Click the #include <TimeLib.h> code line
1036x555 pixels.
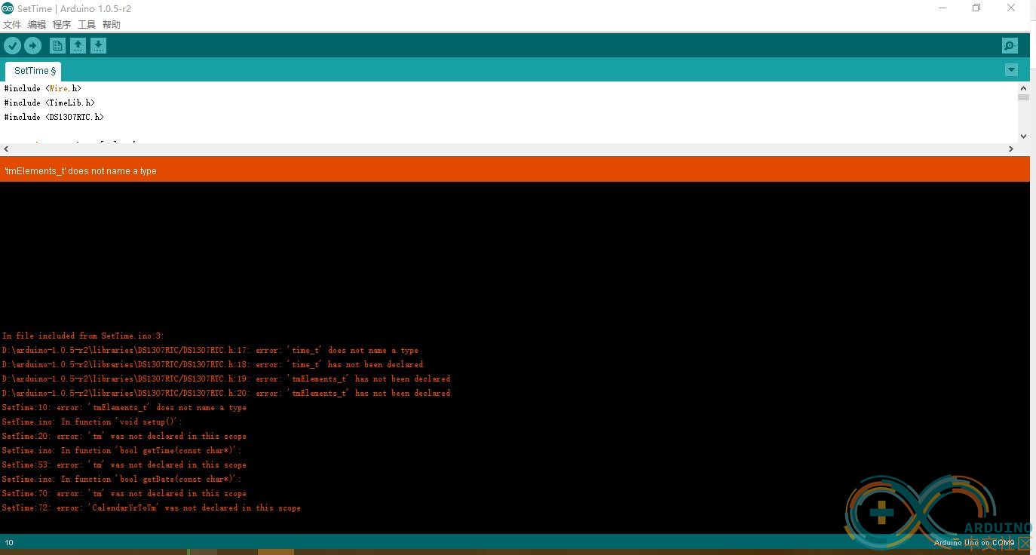point(49,103)
